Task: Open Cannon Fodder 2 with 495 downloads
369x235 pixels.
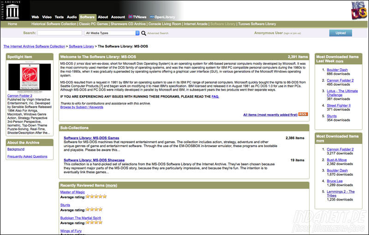Action: click(x=340, y=80)
